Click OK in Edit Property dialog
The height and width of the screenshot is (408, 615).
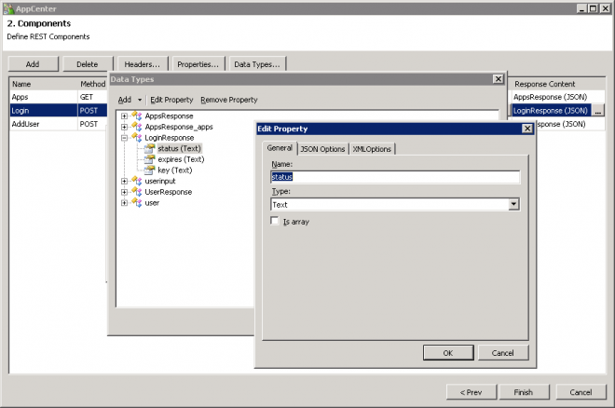tap(448, 353)
